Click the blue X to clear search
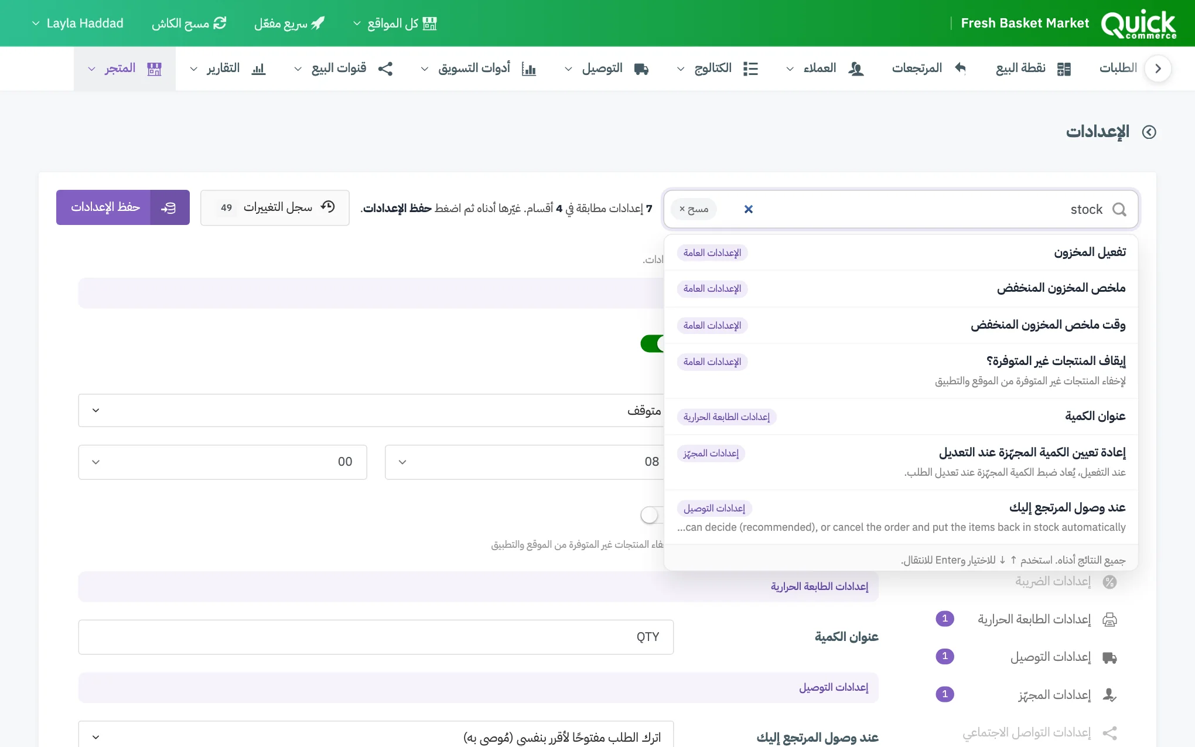The image size is (1195, 747). click(x=748, y=209)
